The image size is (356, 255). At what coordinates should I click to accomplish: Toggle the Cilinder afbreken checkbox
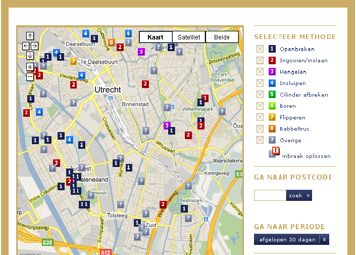pos(260,95)
